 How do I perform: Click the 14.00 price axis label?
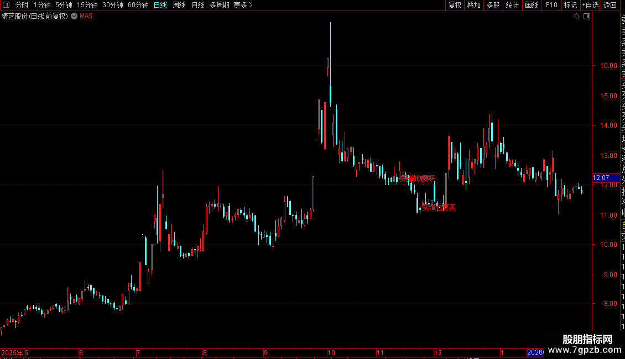(608, 125)
